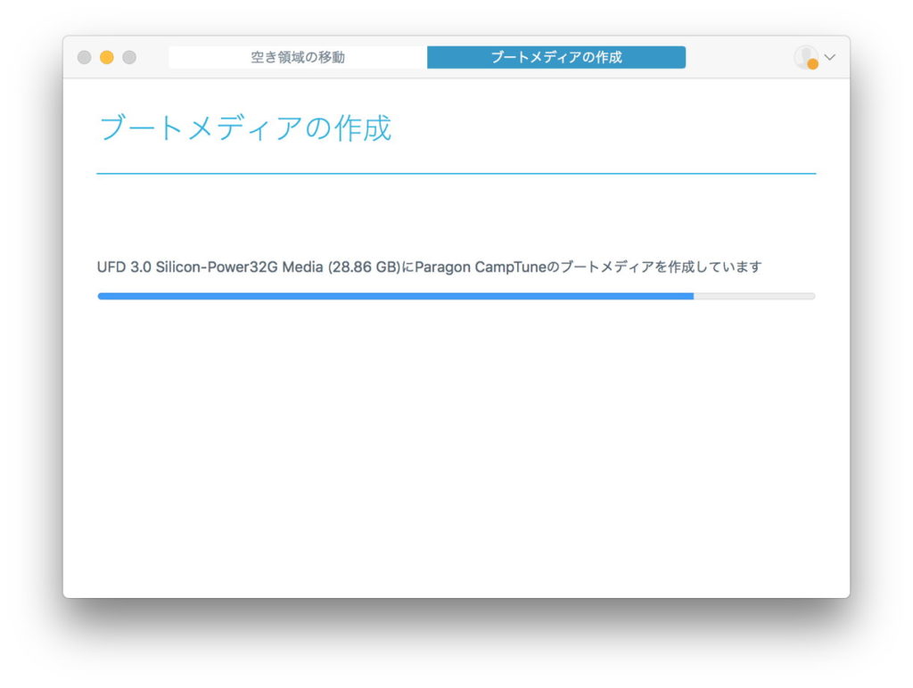Viewport: 913px width, 688px height.
Task: Open the user account avatar icon
Action: (806, 57)
